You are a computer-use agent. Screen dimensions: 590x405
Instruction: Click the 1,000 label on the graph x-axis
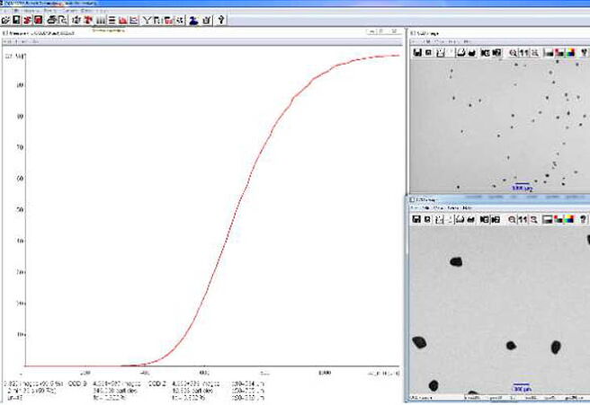point(325,373)
